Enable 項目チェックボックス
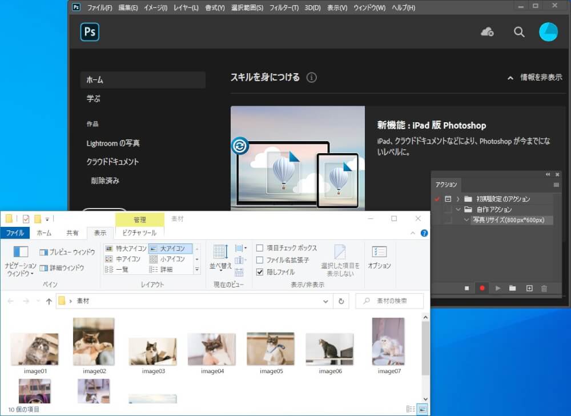Viewport: 571px width, 416px height. click(x=260, y=248)
